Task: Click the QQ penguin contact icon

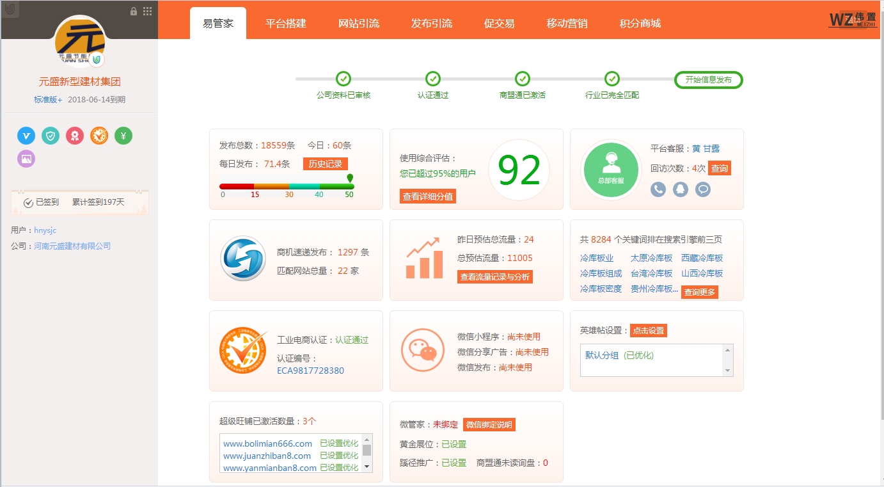Action: click(x=681, y=189)
